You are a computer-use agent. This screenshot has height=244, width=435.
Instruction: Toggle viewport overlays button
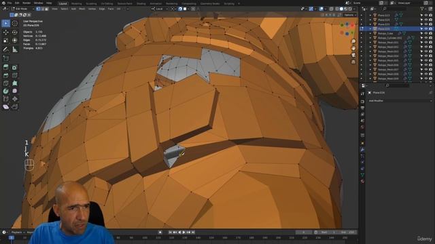pos(321,9)
